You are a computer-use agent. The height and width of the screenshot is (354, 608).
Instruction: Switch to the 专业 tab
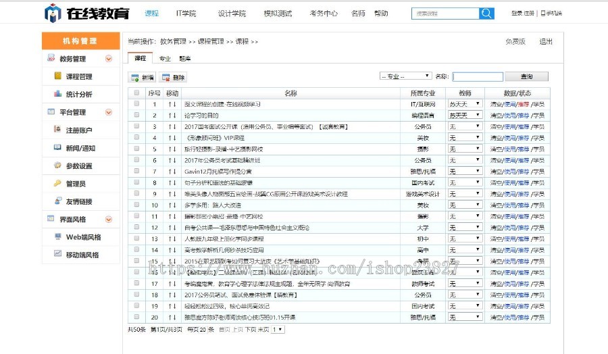165,59
